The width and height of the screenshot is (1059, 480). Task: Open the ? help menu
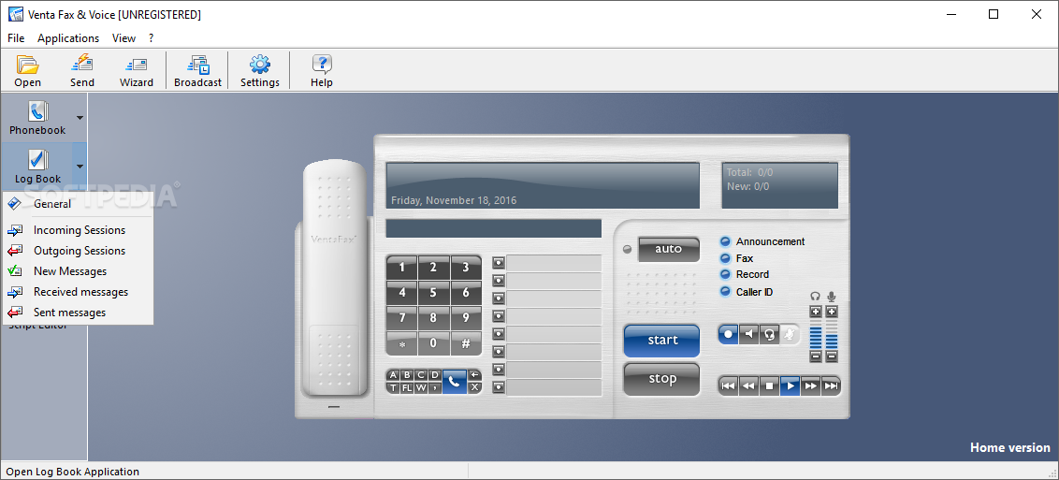[x=152, y=38]
